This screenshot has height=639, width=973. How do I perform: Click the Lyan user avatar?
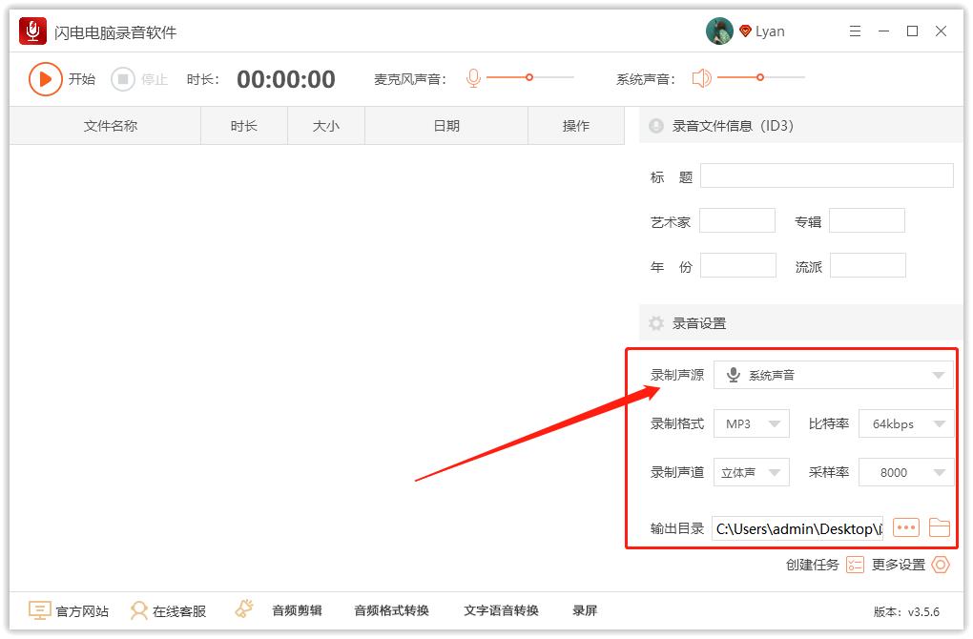pyautogui.click(x=718, y=31)
